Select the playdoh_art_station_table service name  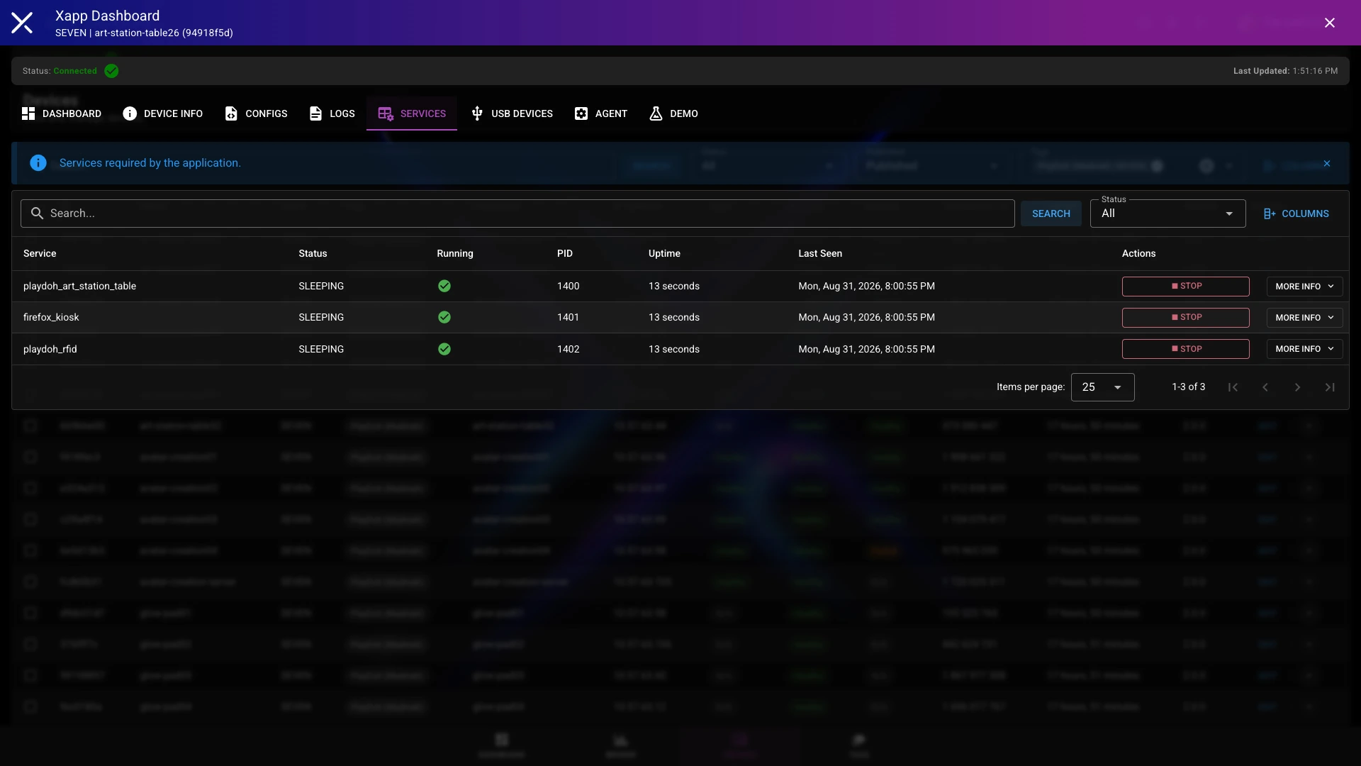coord(79,286)
